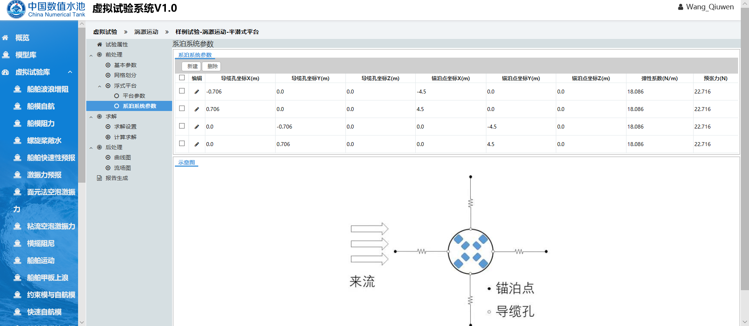
Task: Click the pencil icon in the last table row
Action: [x=197, y=144]
